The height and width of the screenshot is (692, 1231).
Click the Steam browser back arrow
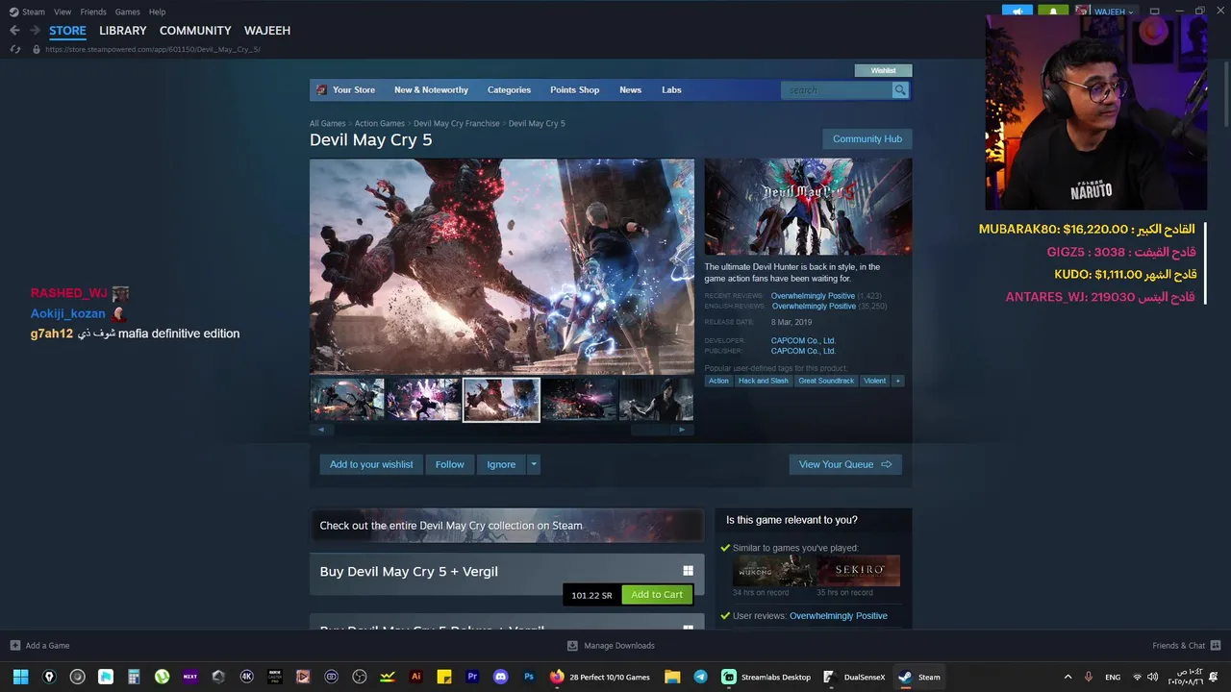pyautogui.click(x=14, y=31)
